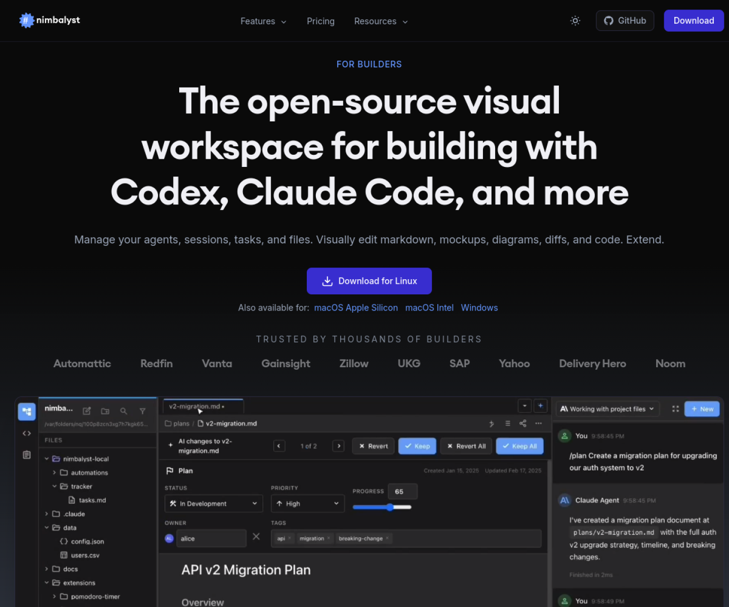The image size is (729, 607).
Task: Expand the docs folder
Action: tap(47, 569)
